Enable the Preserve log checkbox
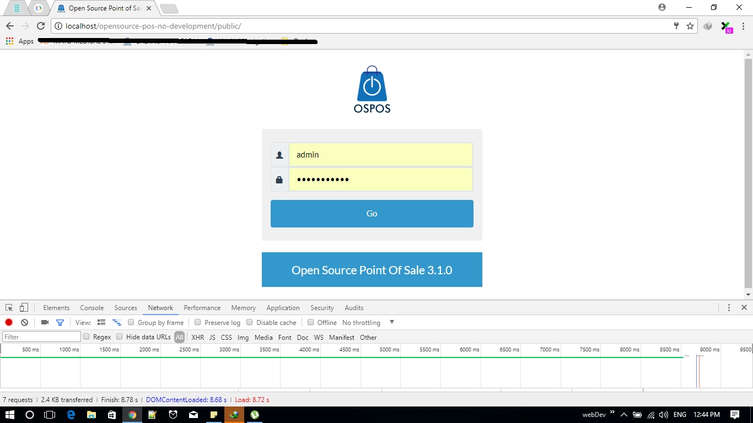Screen dimensions: 753x423 click(x=197, y=322)
